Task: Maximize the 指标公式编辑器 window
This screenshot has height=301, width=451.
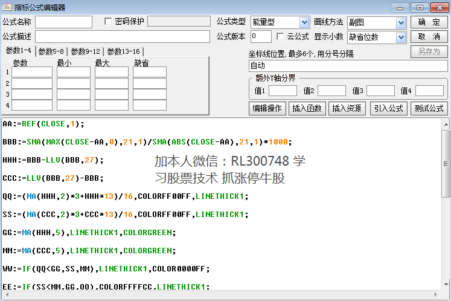Action: 420,7
